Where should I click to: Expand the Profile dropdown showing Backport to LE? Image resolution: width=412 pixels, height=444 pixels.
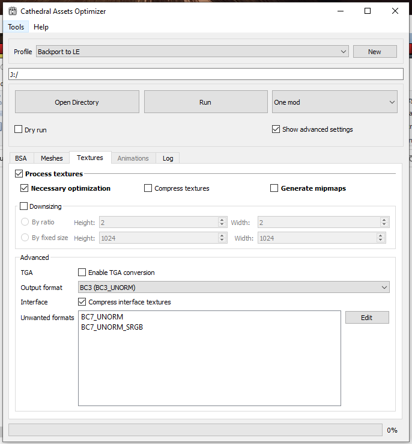(x=192, y=52)
